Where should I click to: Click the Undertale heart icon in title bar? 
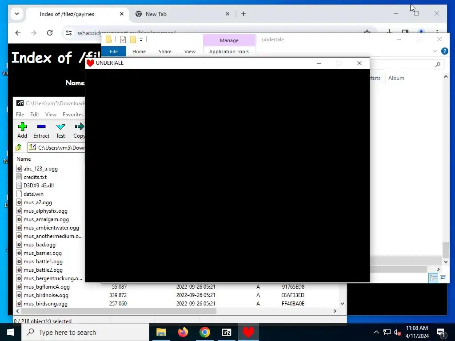tap(90, 63)
